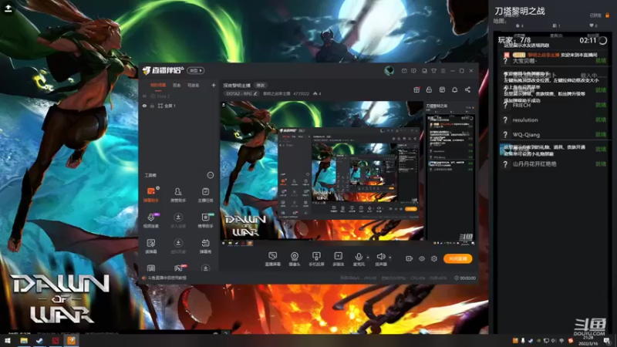Toggle visibility eye of 全屏 1 source
Screen dimensions: 617x347
coord(144,106)
